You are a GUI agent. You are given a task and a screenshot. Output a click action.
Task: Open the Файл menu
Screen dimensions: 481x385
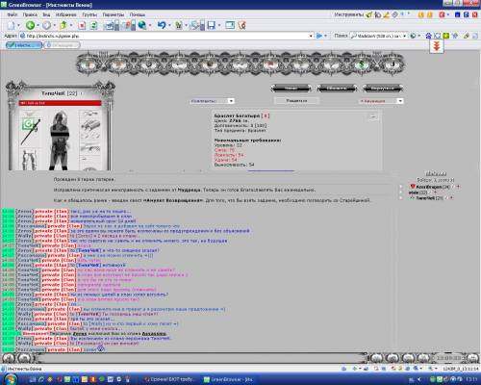(x=13, y=14)
